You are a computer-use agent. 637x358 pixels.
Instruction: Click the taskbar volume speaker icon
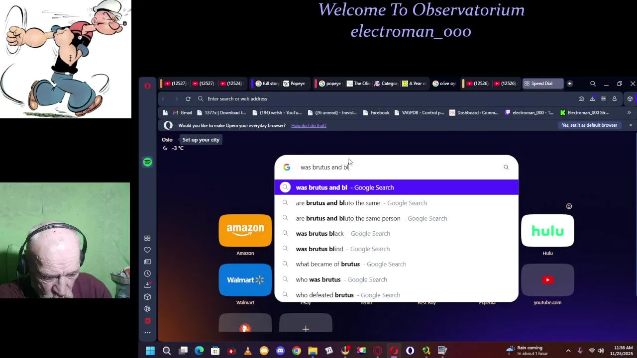pos(601,351)
